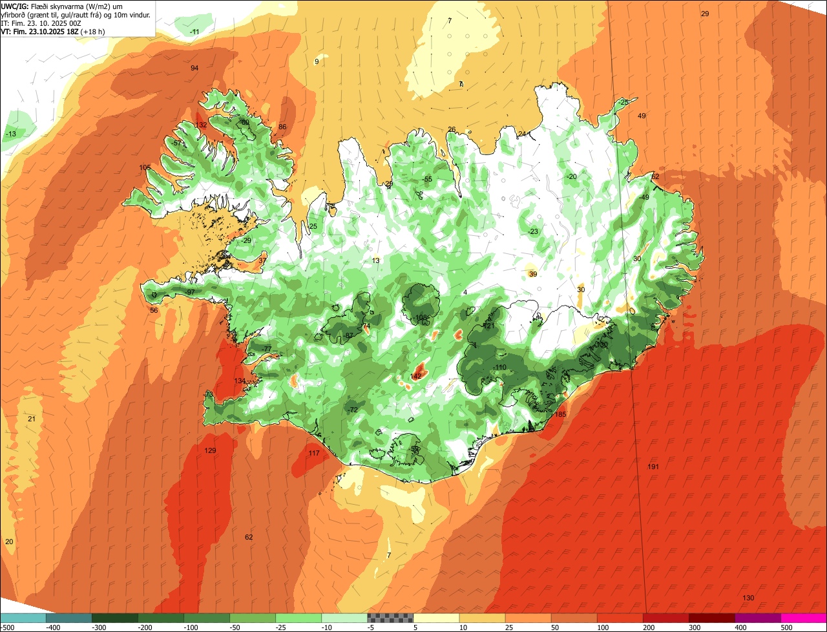The image size is (827, 632).
Task: Click the map value '13' in the central highlands
Action: click(376, 260)
